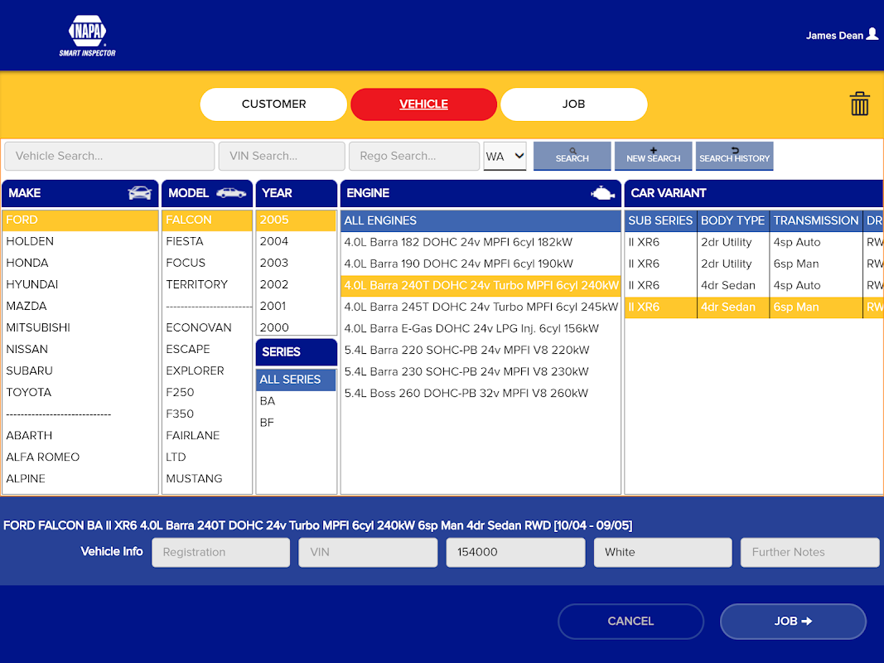Select NISSAN make
The height and width of the screenshot is (663, 884).
(x=80, y=349)
